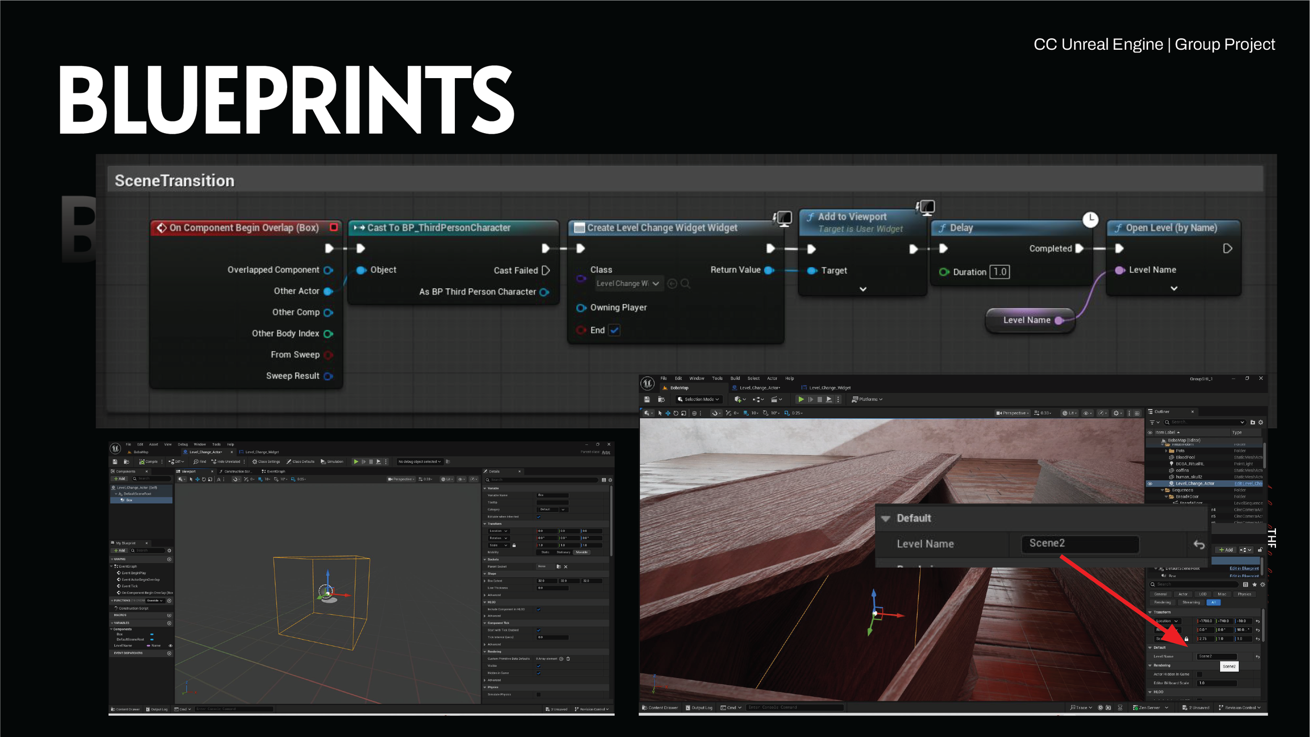Viewport: 1310px width, 737px height.
Task: Click the Other Actor output pin
Action: [328, 291]
